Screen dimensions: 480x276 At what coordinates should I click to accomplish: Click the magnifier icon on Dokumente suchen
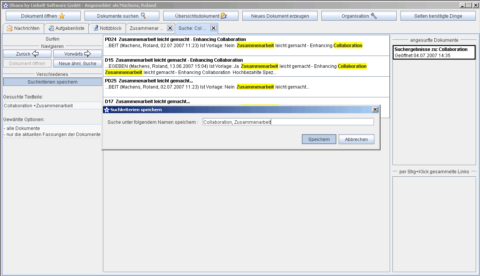click(143, 16)
